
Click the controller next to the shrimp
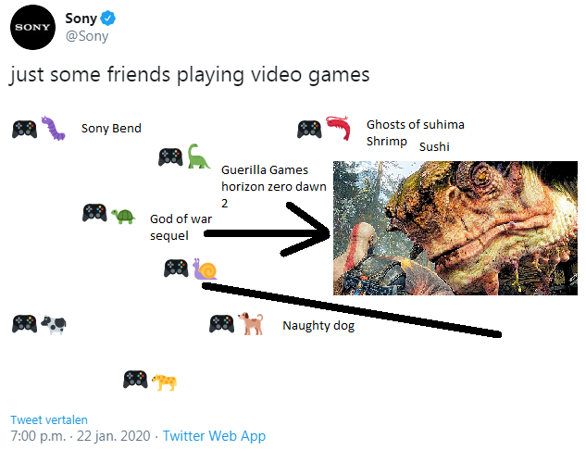pyautogui.click(x=309, y=130)
